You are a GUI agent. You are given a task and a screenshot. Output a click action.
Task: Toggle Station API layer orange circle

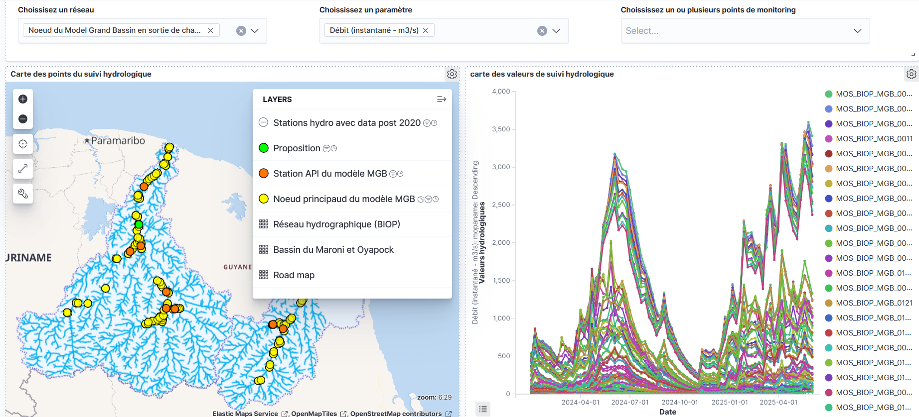264,173
